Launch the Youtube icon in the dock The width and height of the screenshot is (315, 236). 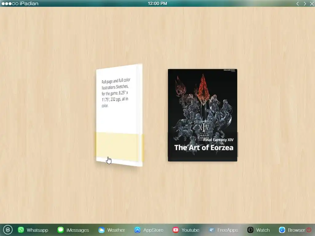pos(176,230)
